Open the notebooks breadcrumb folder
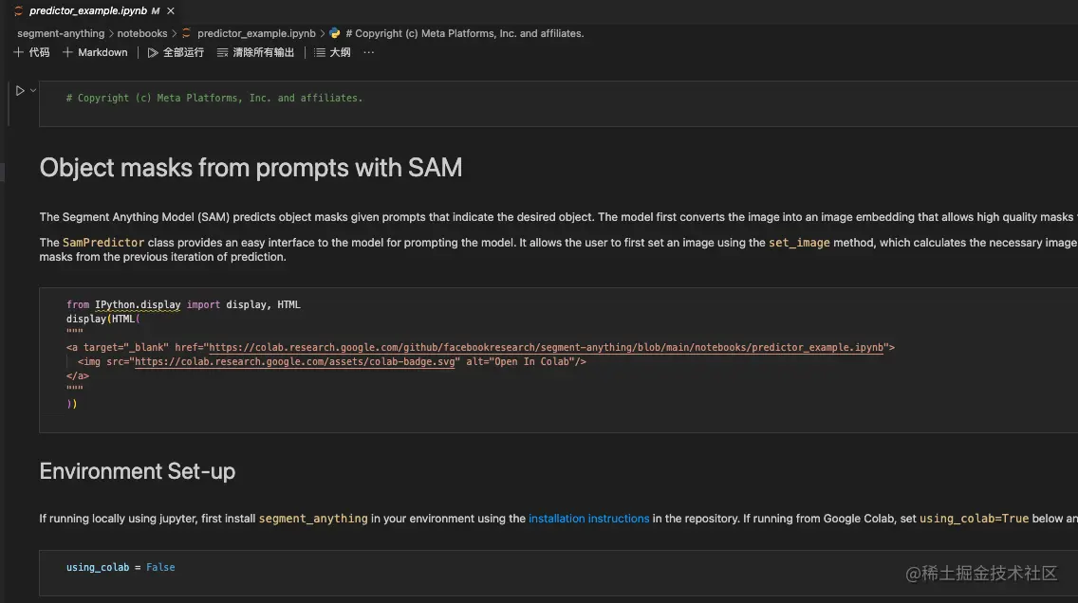 coord(142,33)
